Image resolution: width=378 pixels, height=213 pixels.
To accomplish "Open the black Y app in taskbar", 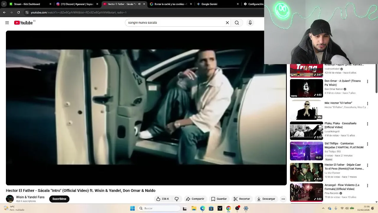I will [x=220, y=208].
